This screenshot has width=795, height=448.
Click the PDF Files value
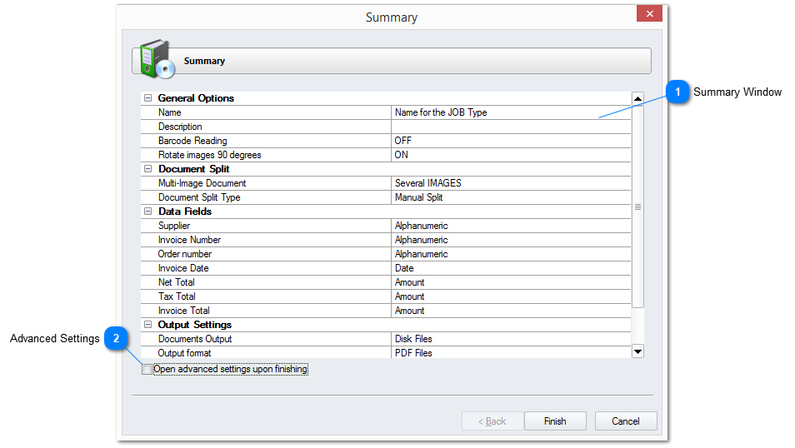point(413,353)
